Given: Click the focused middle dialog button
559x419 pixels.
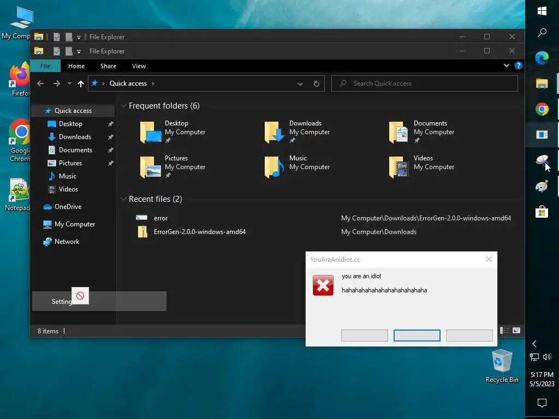Looking at the screenshot, I should pos(417,336).
